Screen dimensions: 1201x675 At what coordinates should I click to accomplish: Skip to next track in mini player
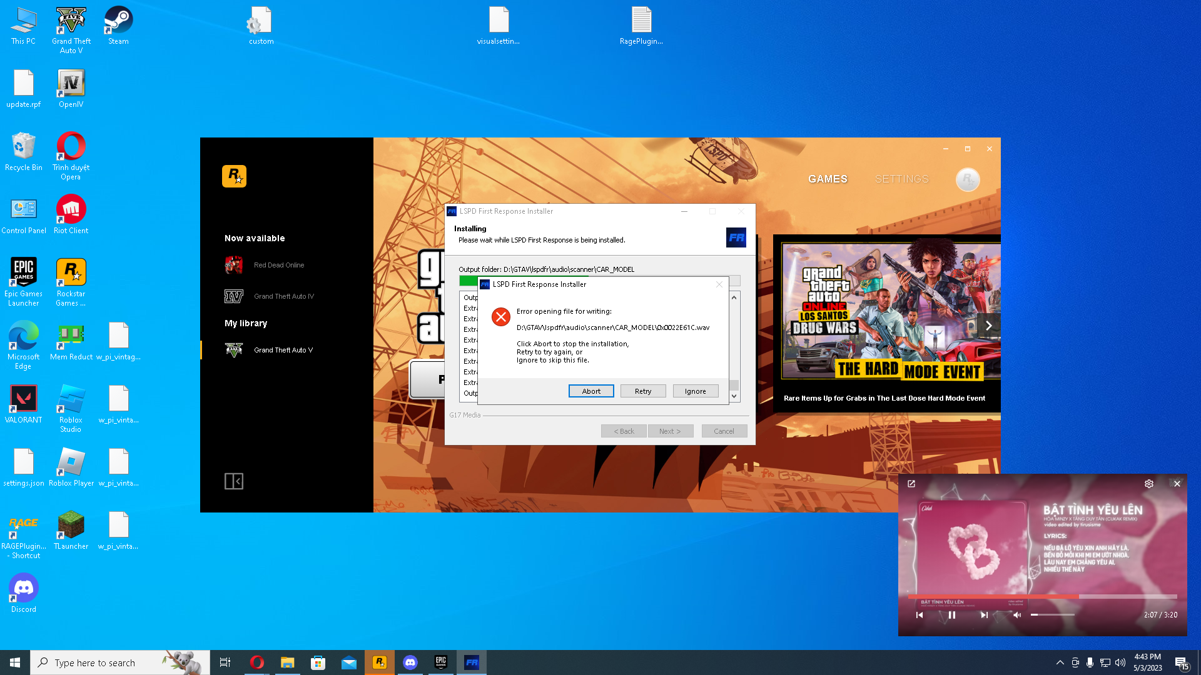coord(984,615)
